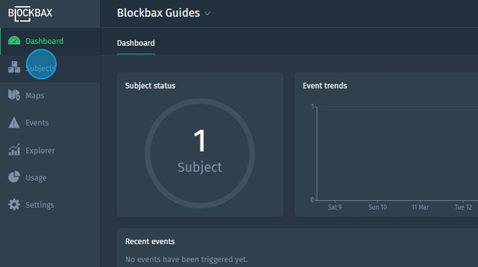
Task: Select the Dashboard tab
Action: [x=136, y=43]
